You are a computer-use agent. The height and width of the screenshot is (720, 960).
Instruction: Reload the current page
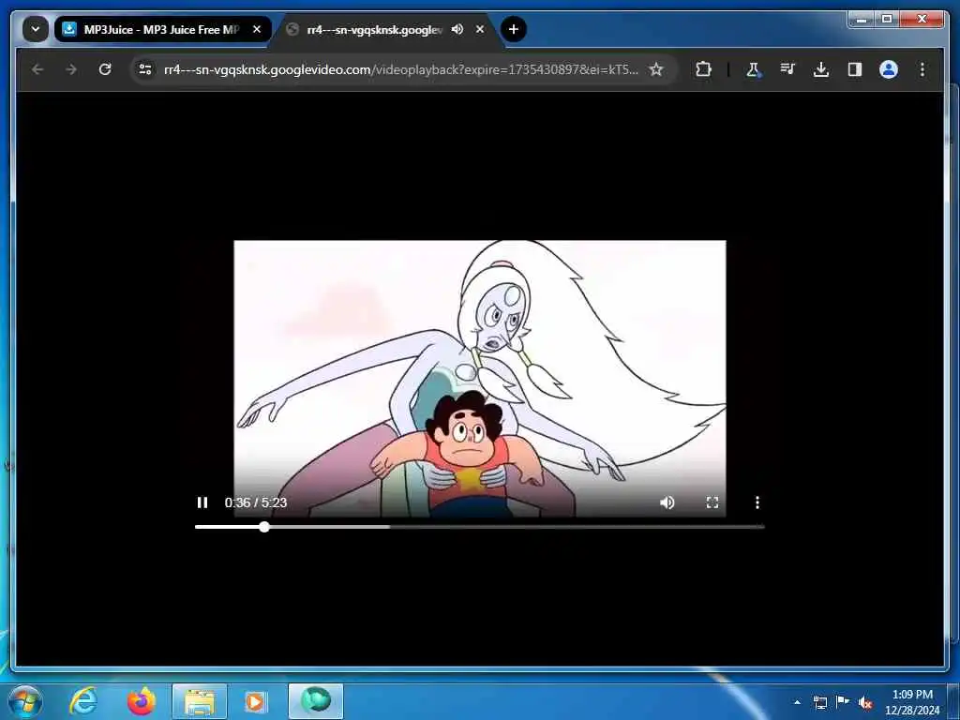pos(105,69)
